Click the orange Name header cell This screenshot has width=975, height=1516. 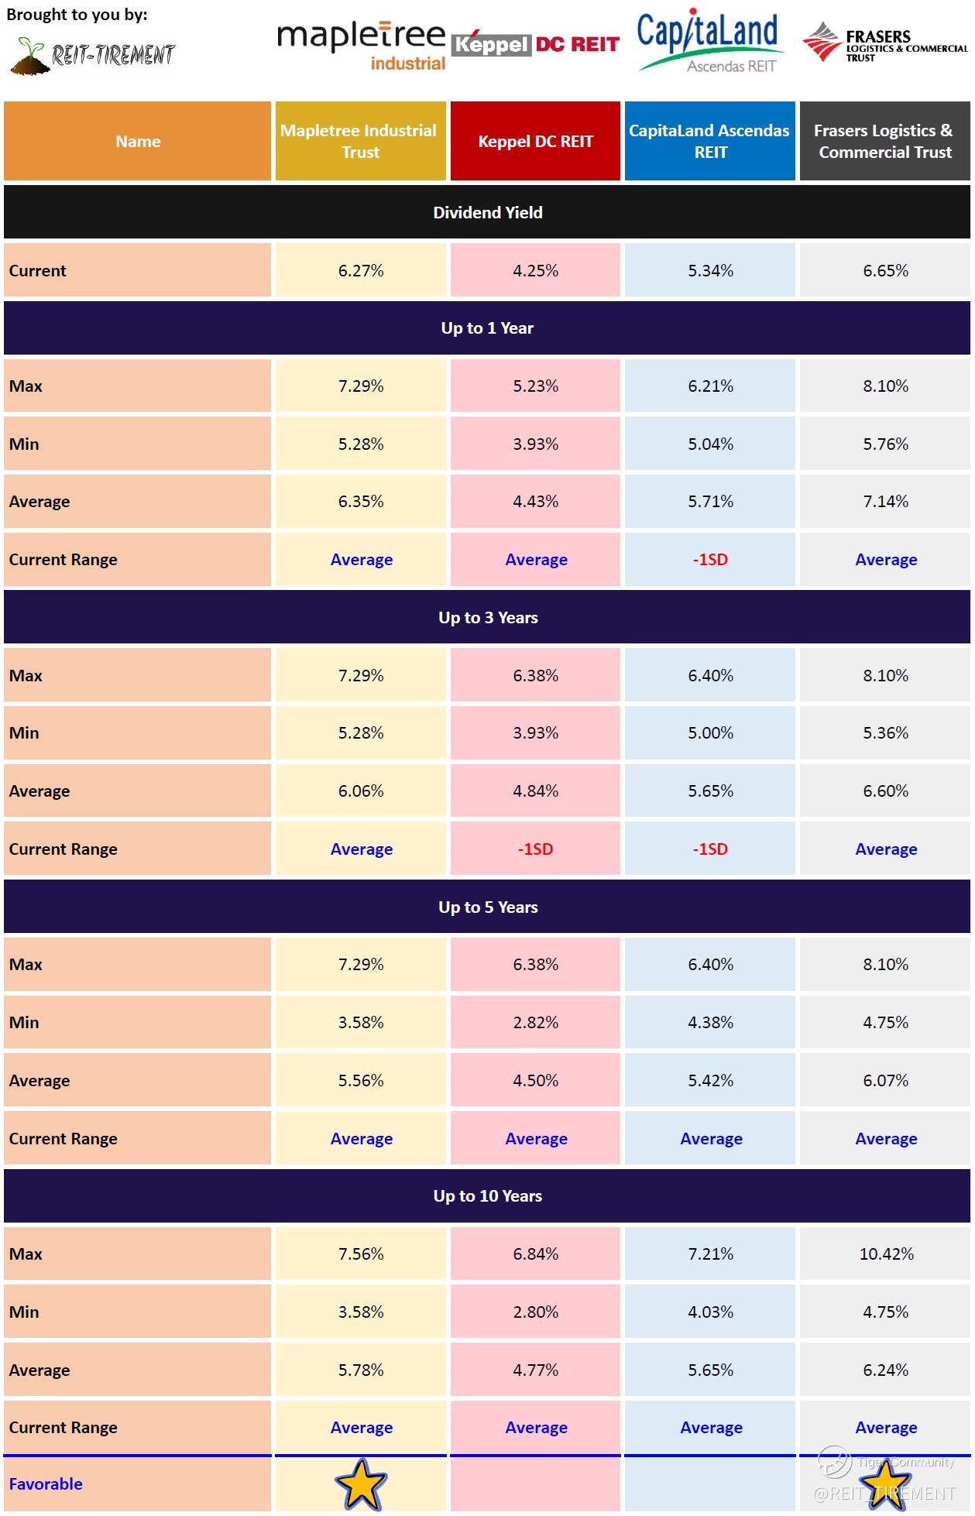tap(138, 142)
